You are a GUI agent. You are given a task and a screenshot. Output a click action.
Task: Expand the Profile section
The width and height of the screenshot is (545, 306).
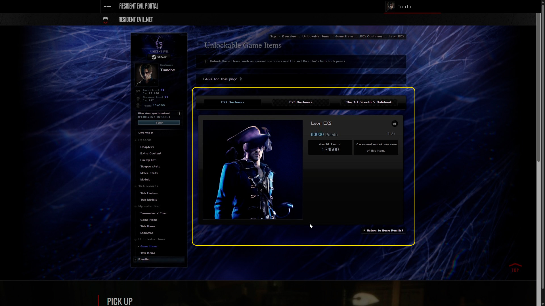(159, 260)
